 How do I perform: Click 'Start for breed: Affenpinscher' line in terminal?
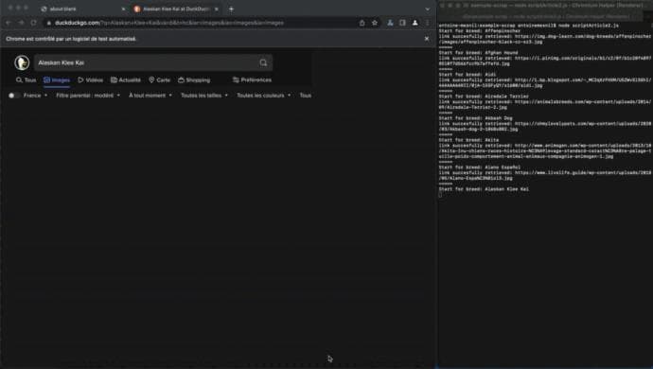click(479, 31)
